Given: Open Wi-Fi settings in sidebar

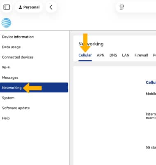Looking at the screenshot, I should pyautogui.click(x=6, y=67).
